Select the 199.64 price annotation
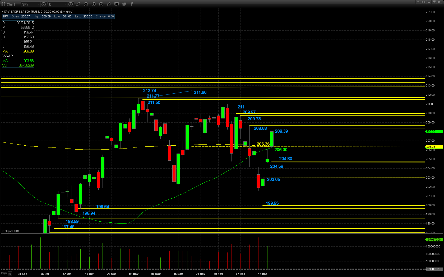 click(x=103, y=207)
